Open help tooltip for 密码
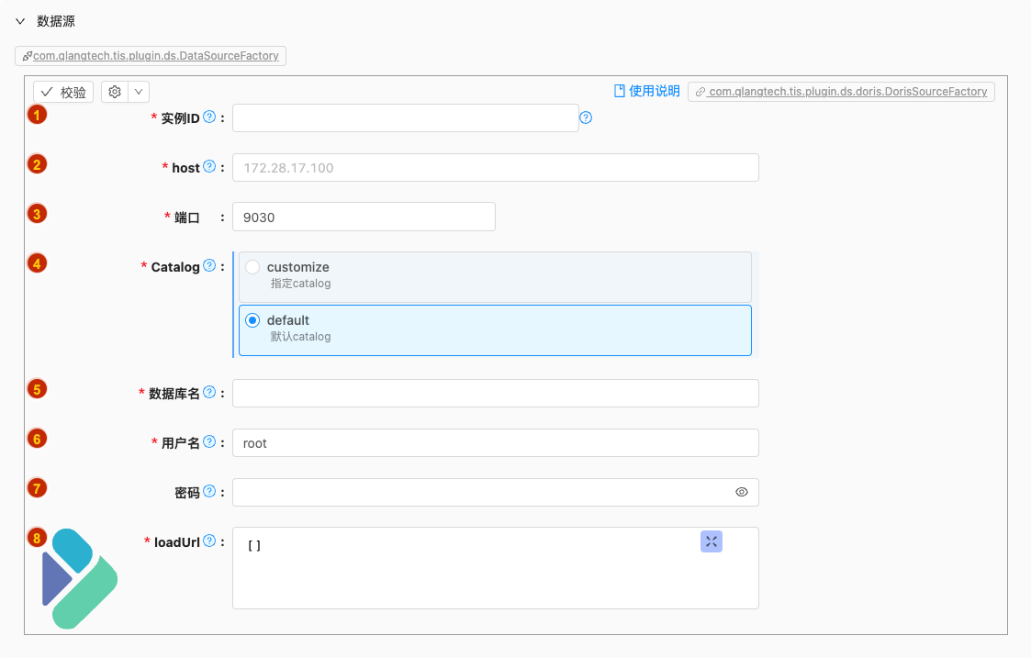The width and height of the screenshot is (1031, 658). (209, 491)
